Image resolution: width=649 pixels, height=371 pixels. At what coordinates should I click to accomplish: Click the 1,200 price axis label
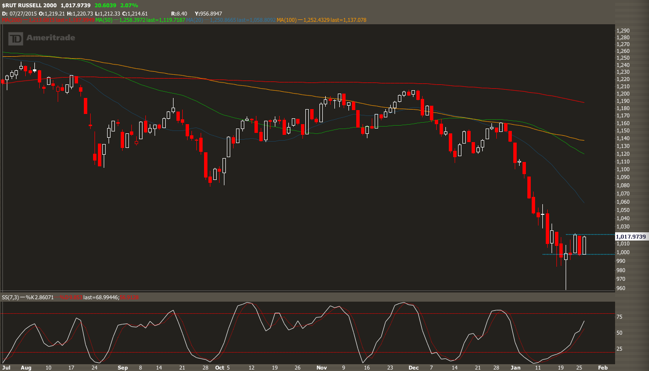click(623, 94)
